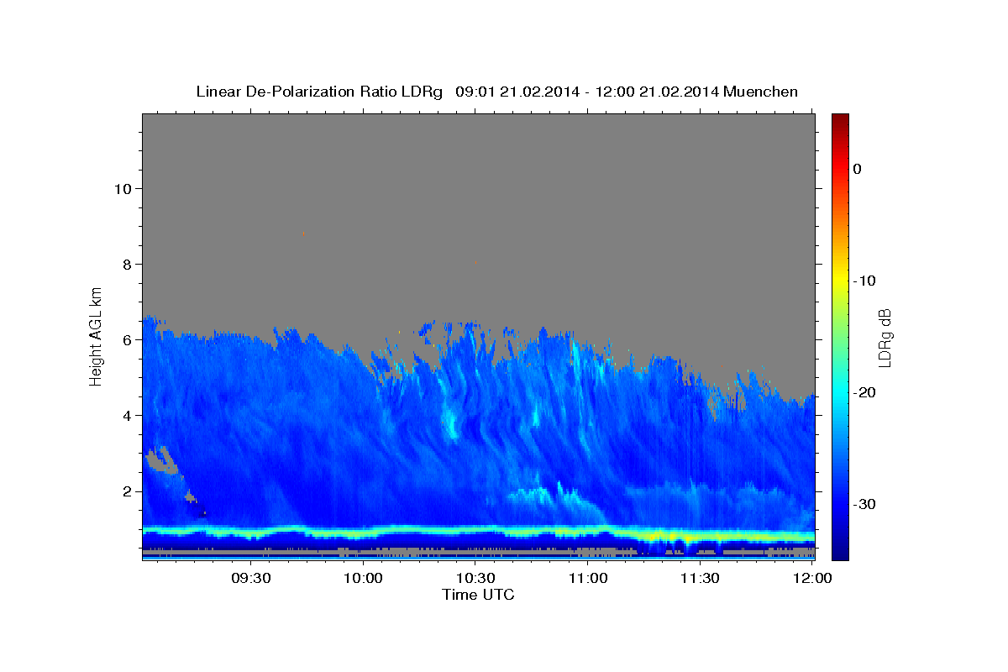
Task: Select the Height AGL km axis label
Action: (97, 336)
